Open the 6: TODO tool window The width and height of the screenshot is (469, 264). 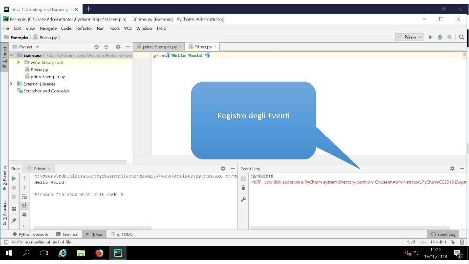coord(122,234)
